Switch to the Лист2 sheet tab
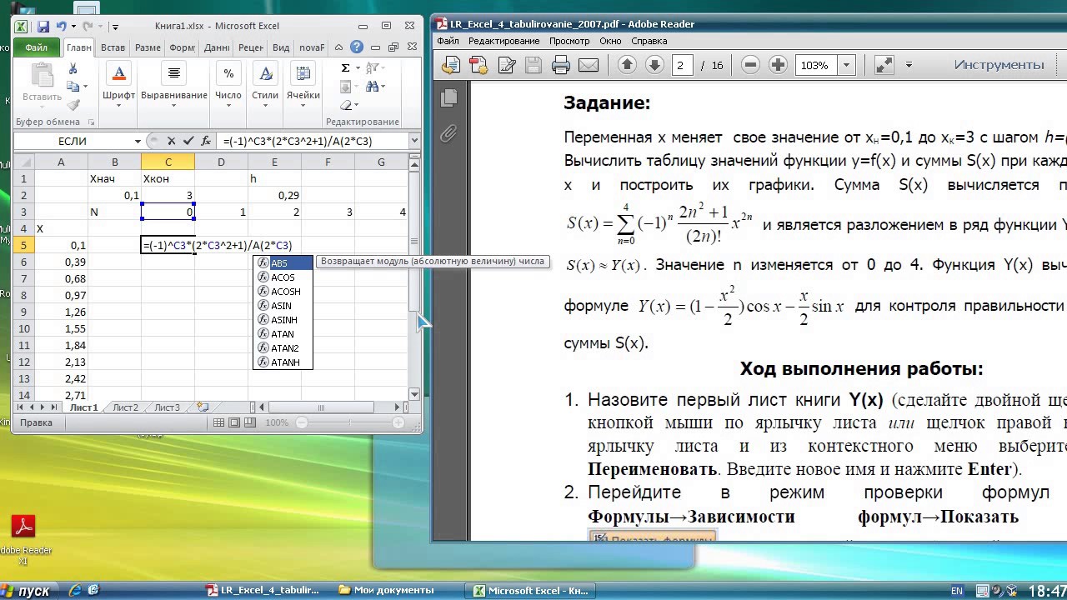The width and height of the screenshot is (1067, 600). pyautogui.click(x=125, y=407)
